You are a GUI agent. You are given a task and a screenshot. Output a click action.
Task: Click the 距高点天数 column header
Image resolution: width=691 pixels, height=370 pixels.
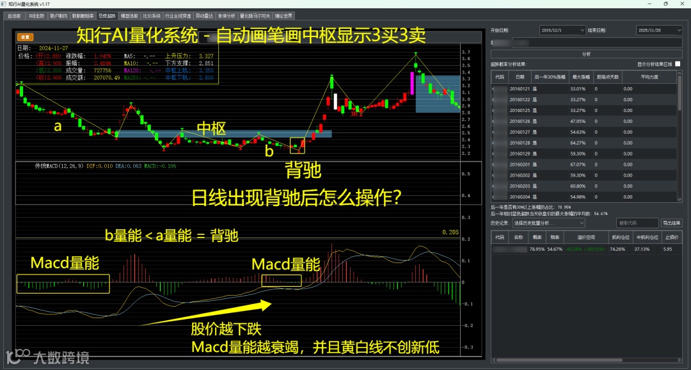608,77
